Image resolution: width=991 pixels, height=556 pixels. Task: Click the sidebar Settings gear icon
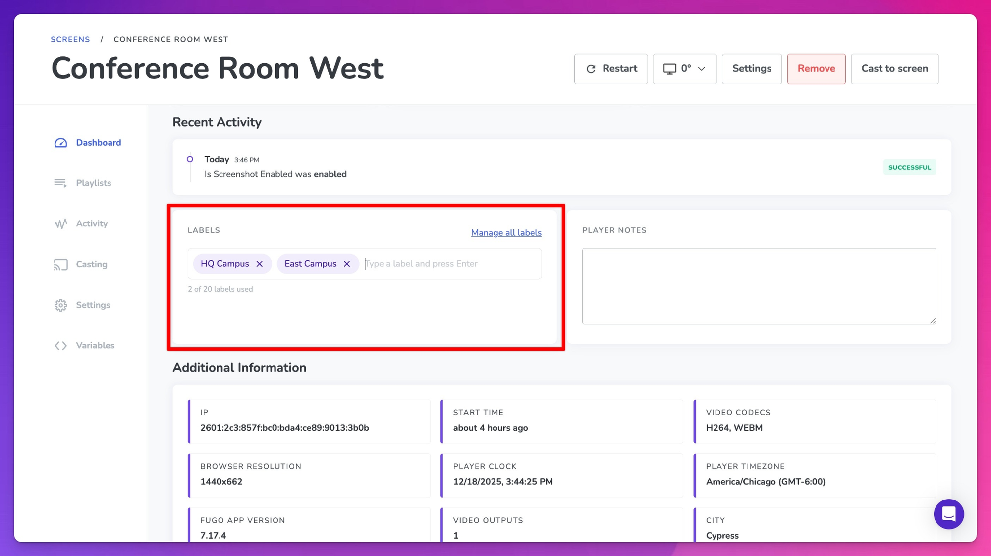tap(60, 305)
